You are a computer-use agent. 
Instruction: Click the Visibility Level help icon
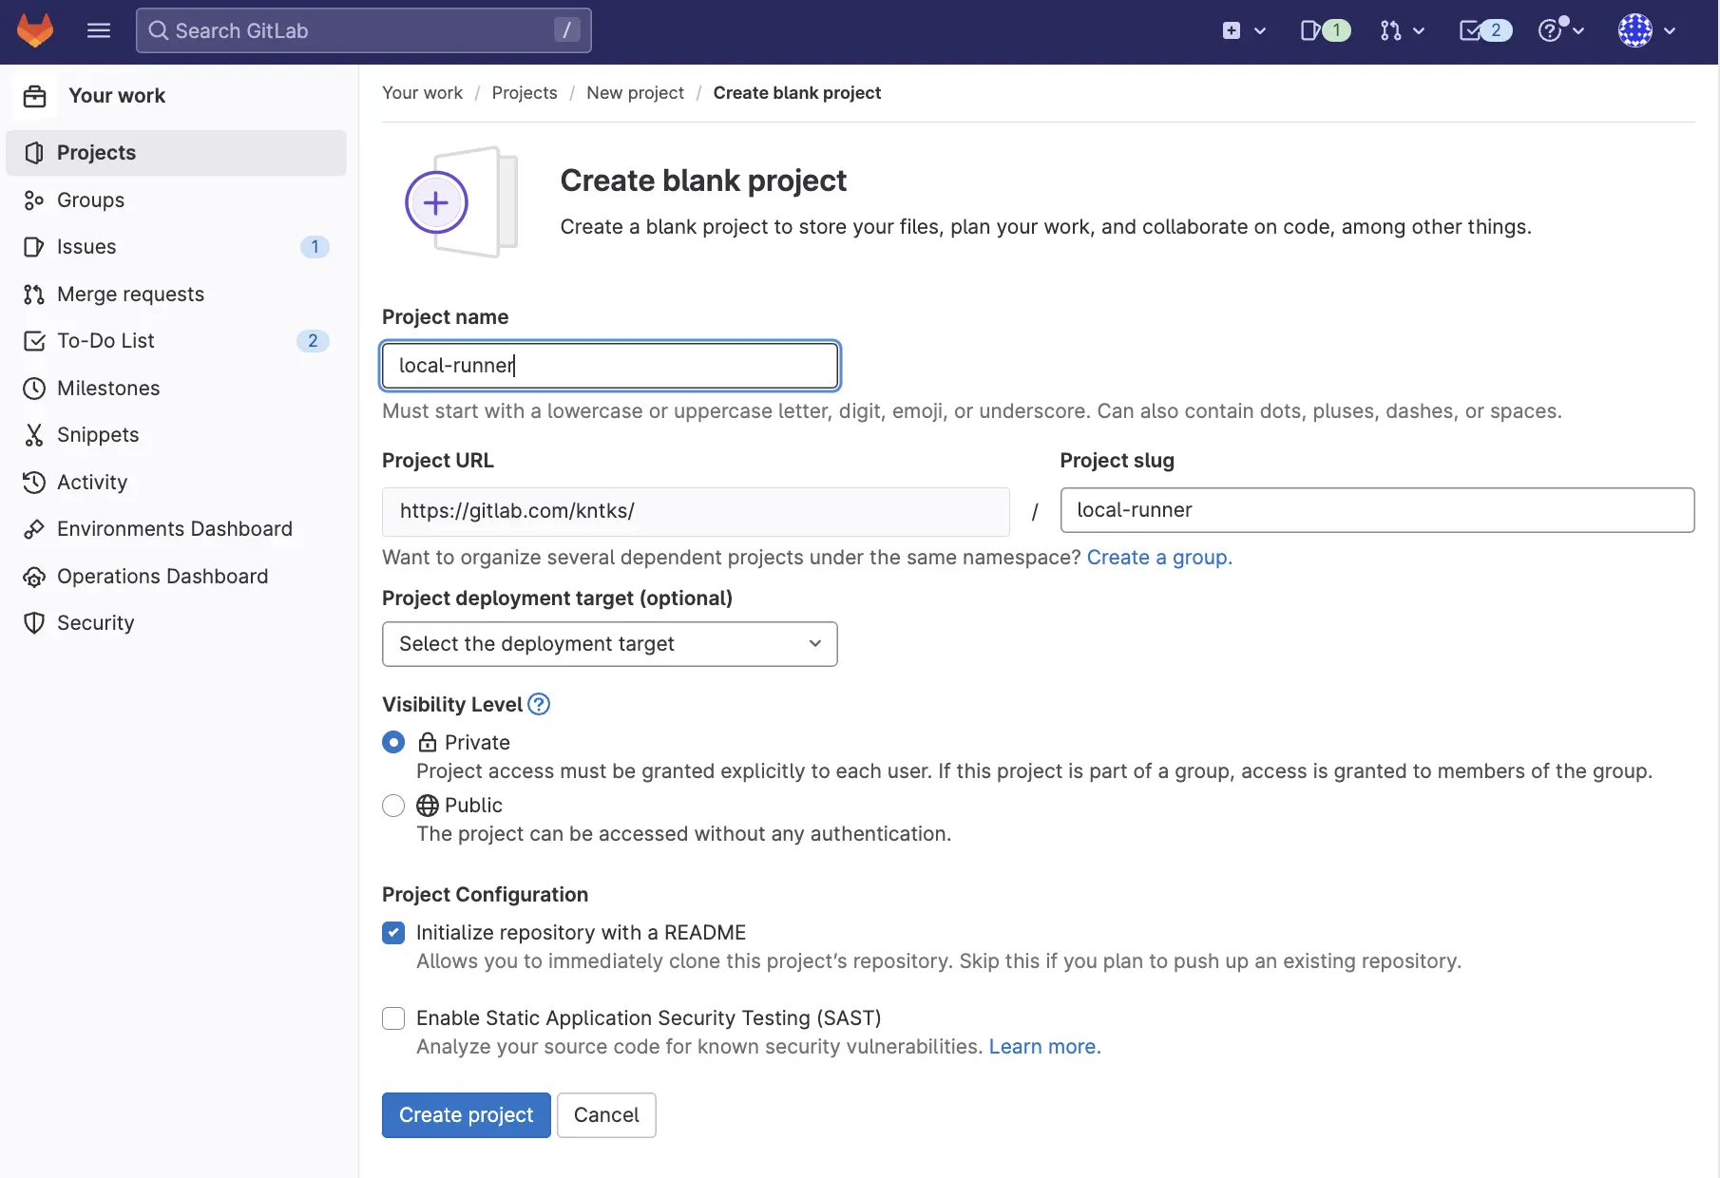point(539,704)
